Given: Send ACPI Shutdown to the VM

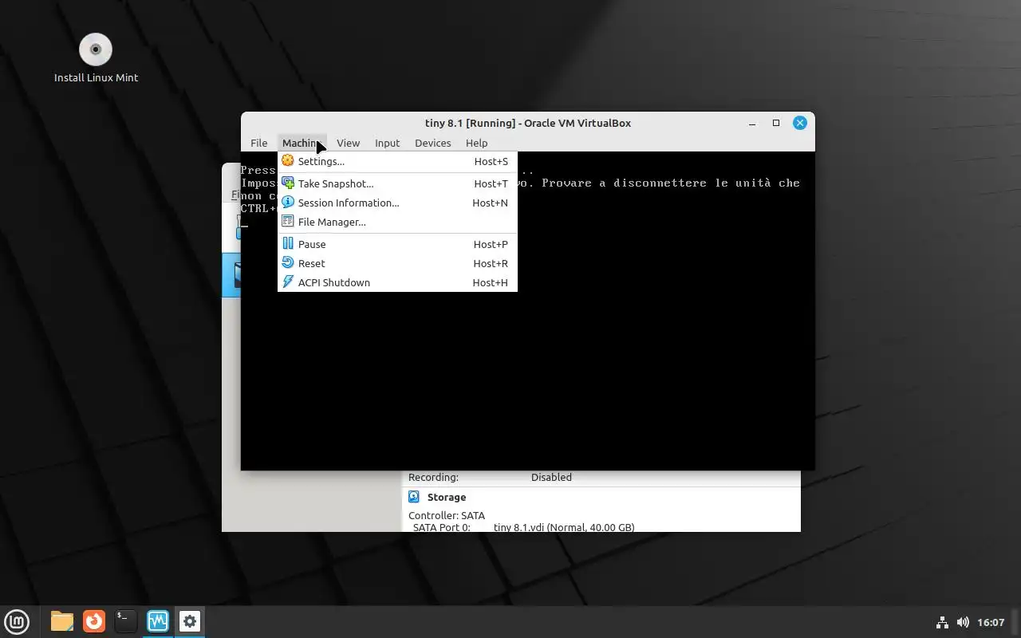Looking at the screenshot, I should [397, 282].
